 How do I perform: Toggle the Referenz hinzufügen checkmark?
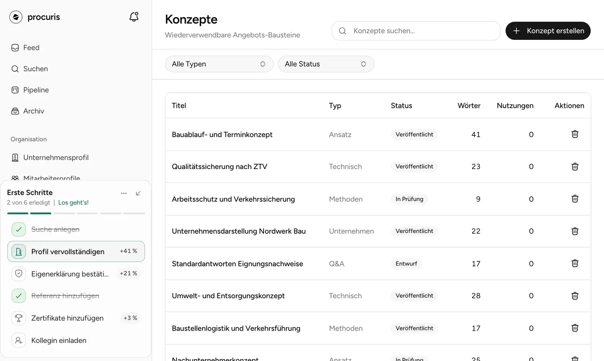click(x=19, y=296)
